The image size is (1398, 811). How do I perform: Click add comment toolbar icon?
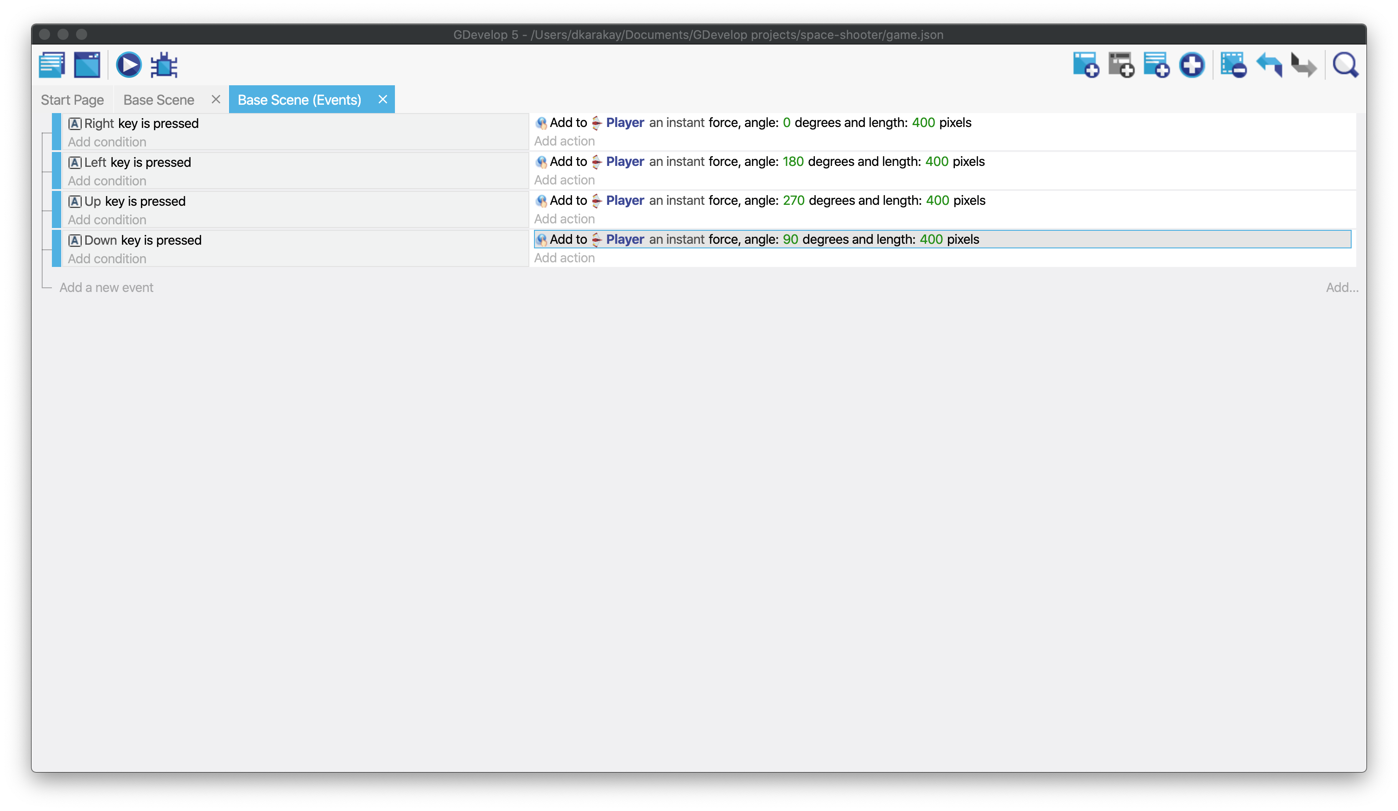coord(1157,65)
